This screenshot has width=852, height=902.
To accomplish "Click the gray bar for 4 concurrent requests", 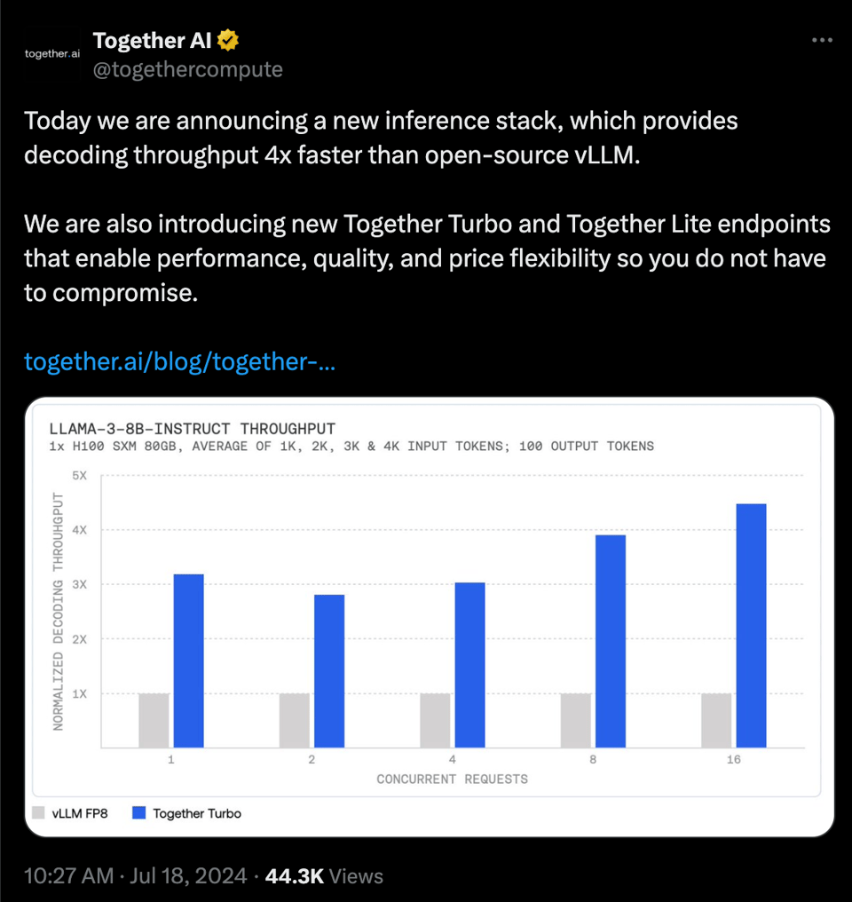I will pos(435,720).
